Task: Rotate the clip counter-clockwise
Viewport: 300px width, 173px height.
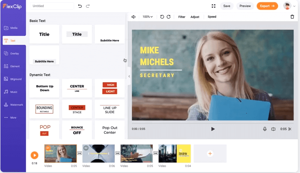Action: (162, 17)
